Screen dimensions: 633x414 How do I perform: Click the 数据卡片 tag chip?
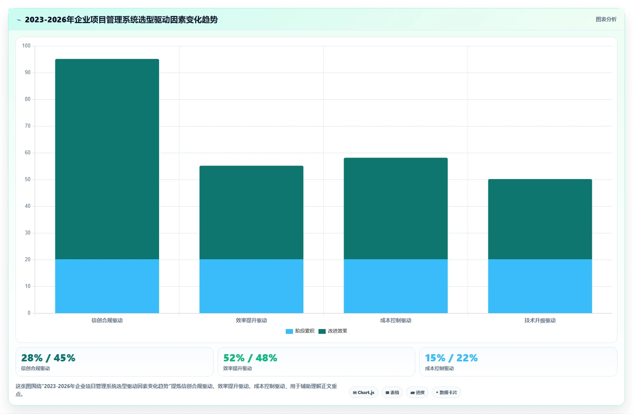[446, 392]
